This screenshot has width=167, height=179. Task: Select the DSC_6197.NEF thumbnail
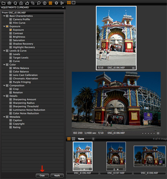[116, 156]
